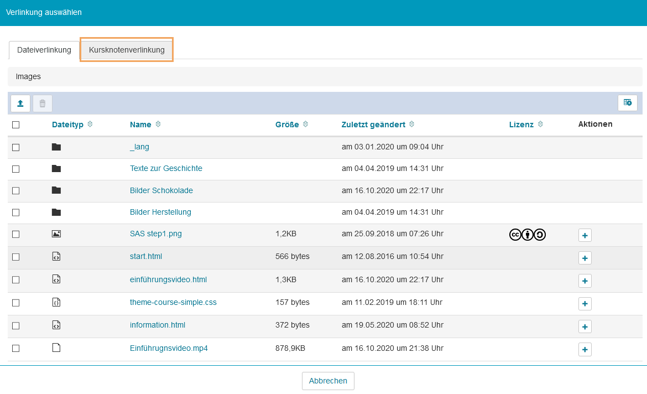The height and width of the screenshot is (394, 647).
Task: Click the greyed-out trash delete icon
Action: 43,103
